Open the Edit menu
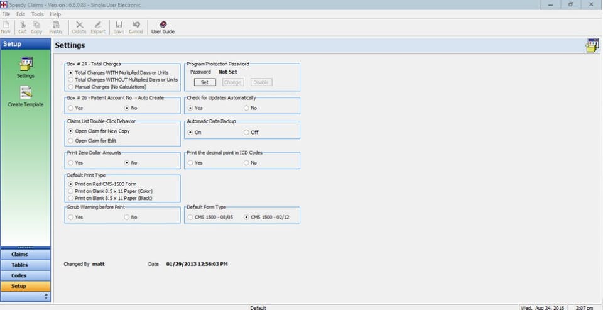This screenshot has height=310, width=603. [20, 14]
